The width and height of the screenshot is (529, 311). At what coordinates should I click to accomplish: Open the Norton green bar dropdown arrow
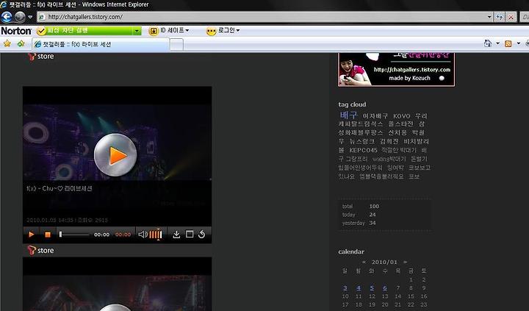[x=137, y=31]
